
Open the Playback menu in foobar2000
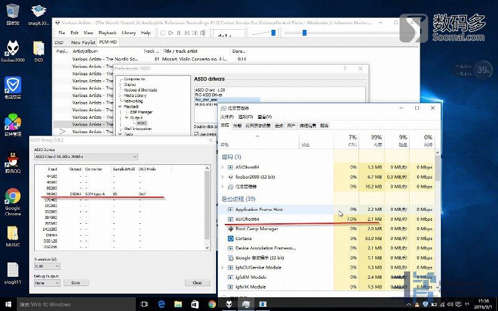click(x=107, y=32)
